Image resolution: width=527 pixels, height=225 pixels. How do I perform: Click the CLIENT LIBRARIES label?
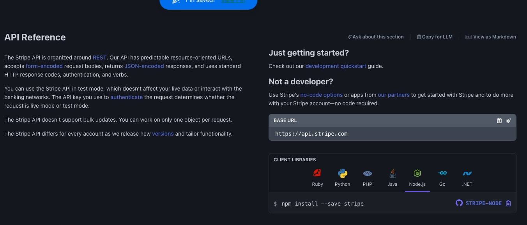click(x=295, y=160)
